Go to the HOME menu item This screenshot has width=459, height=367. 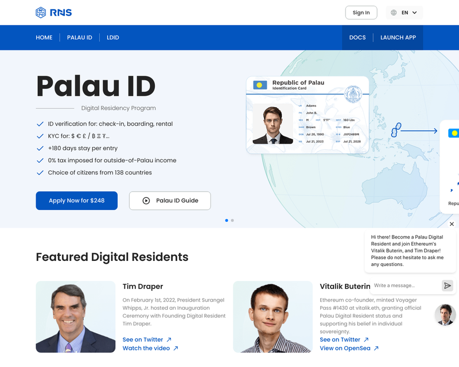44,37
